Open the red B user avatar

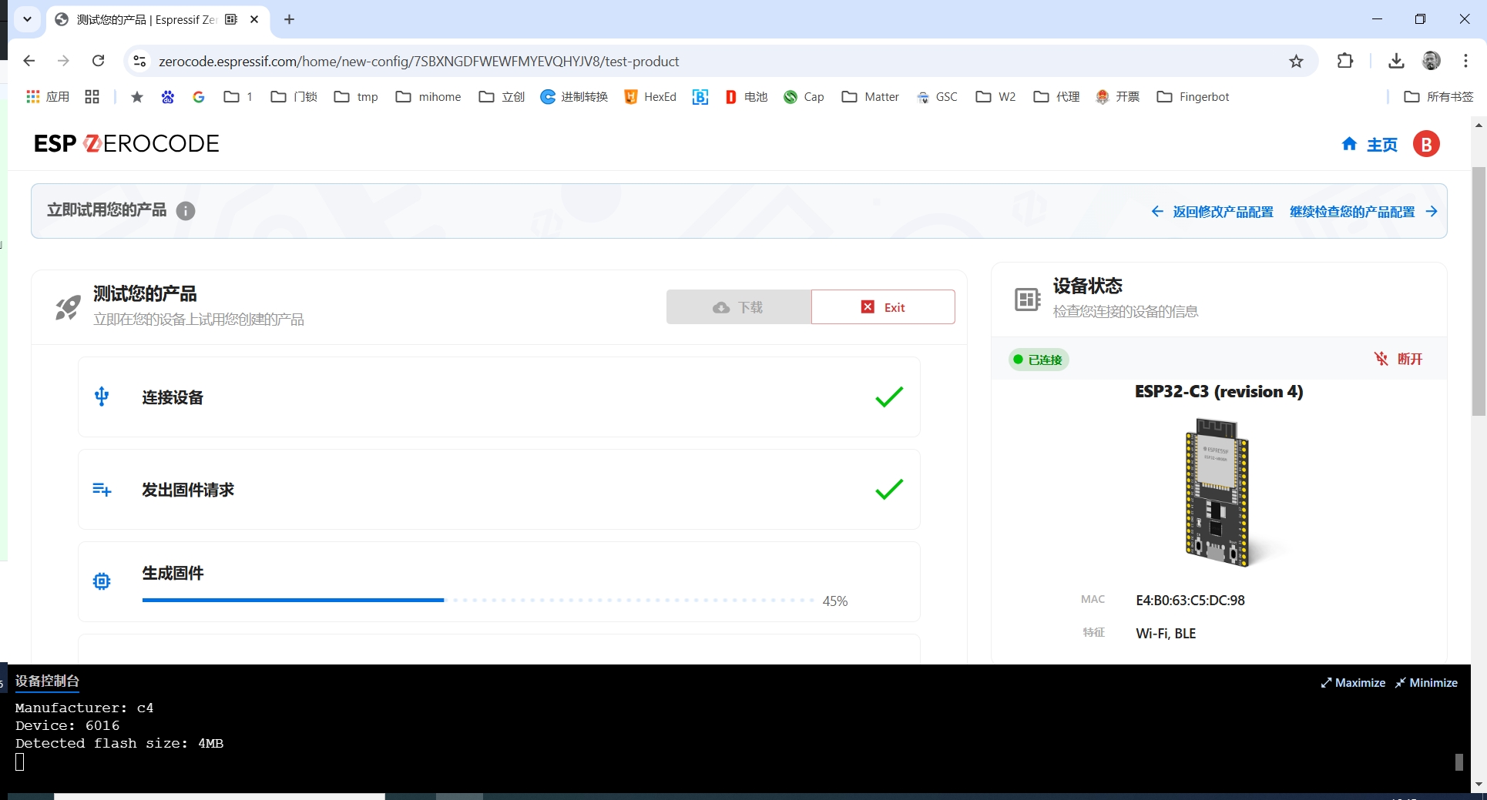coord(1426,144)
